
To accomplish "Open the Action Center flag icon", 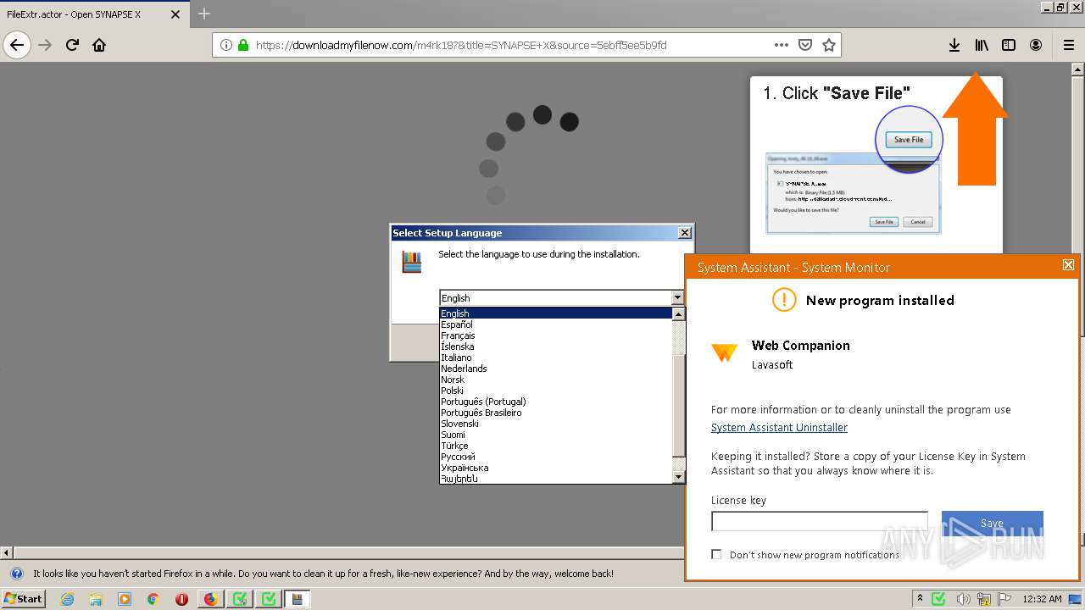I will (x=1004, y=599).
